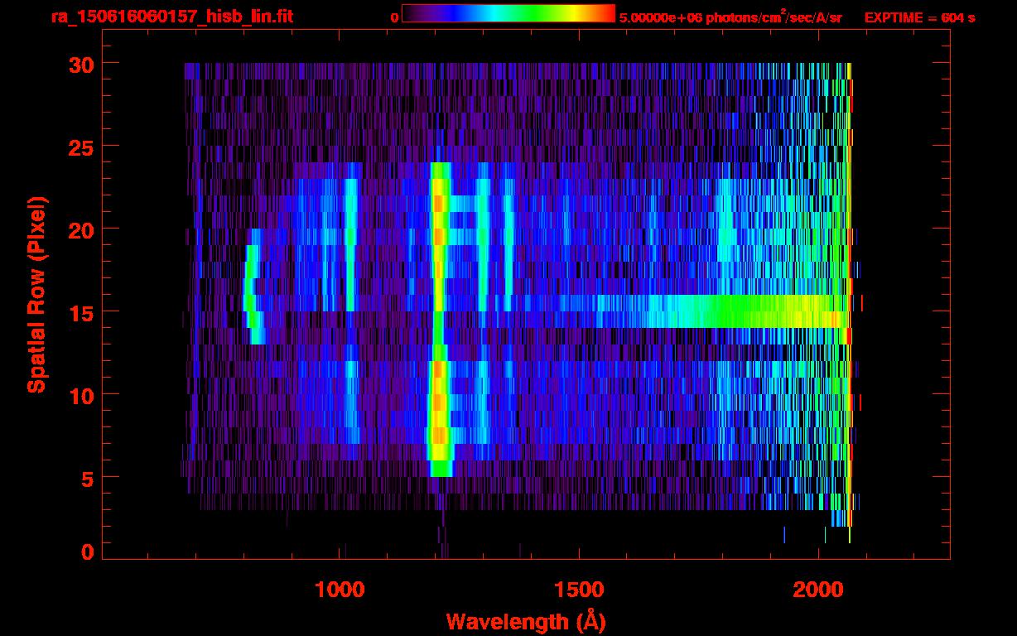Viewport: 1017px width, 636px height.
Task: Click the 5.00000e+06 photons colorbar maximum label
Action: click(730, 17)
